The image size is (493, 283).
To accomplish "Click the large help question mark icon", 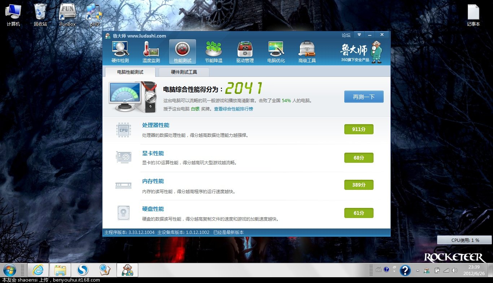I will tap(405, 270).
